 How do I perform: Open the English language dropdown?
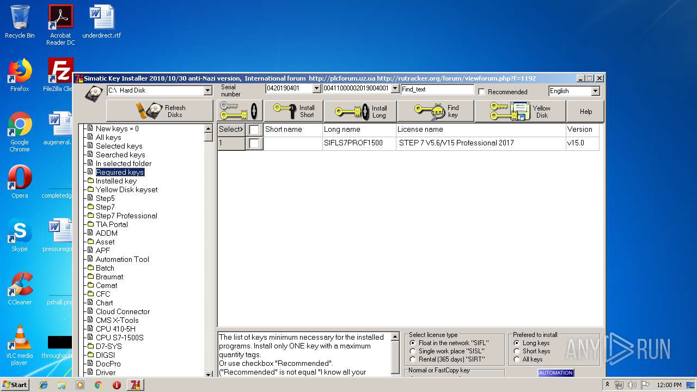pyautogui.click(x=595, y=91)
